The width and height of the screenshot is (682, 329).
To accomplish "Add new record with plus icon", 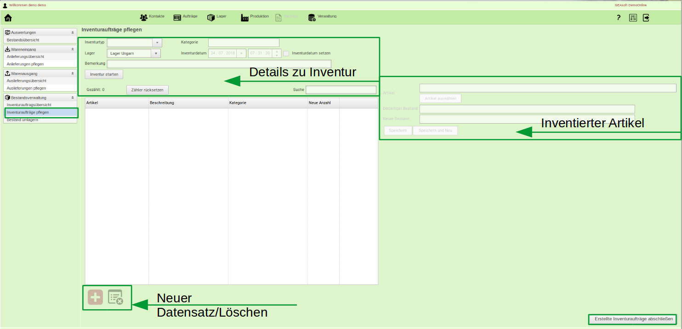I will click(x=96, y=298).
